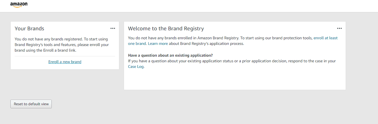Viewport: 378px width, 124px height.
Task: Click the orange smile arrow under amazon
Action: coord(17,7)
